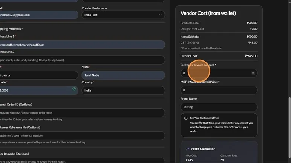Viewport: 291px width, 163px height.
Task: Click the Country field showing India
Action: (x=123, y=91)
